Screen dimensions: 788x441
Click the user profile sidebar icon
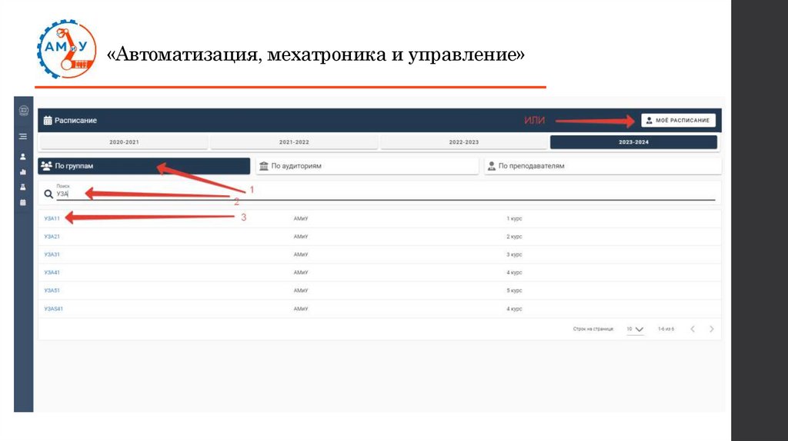tap(23, 157)
